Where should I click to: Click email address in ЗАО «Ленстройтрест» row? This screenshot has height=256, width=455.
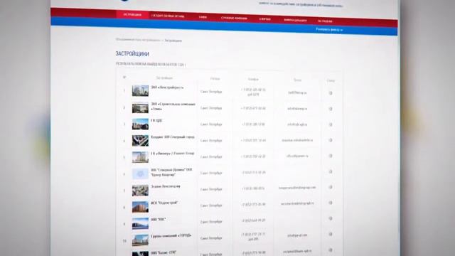[297, 93]
